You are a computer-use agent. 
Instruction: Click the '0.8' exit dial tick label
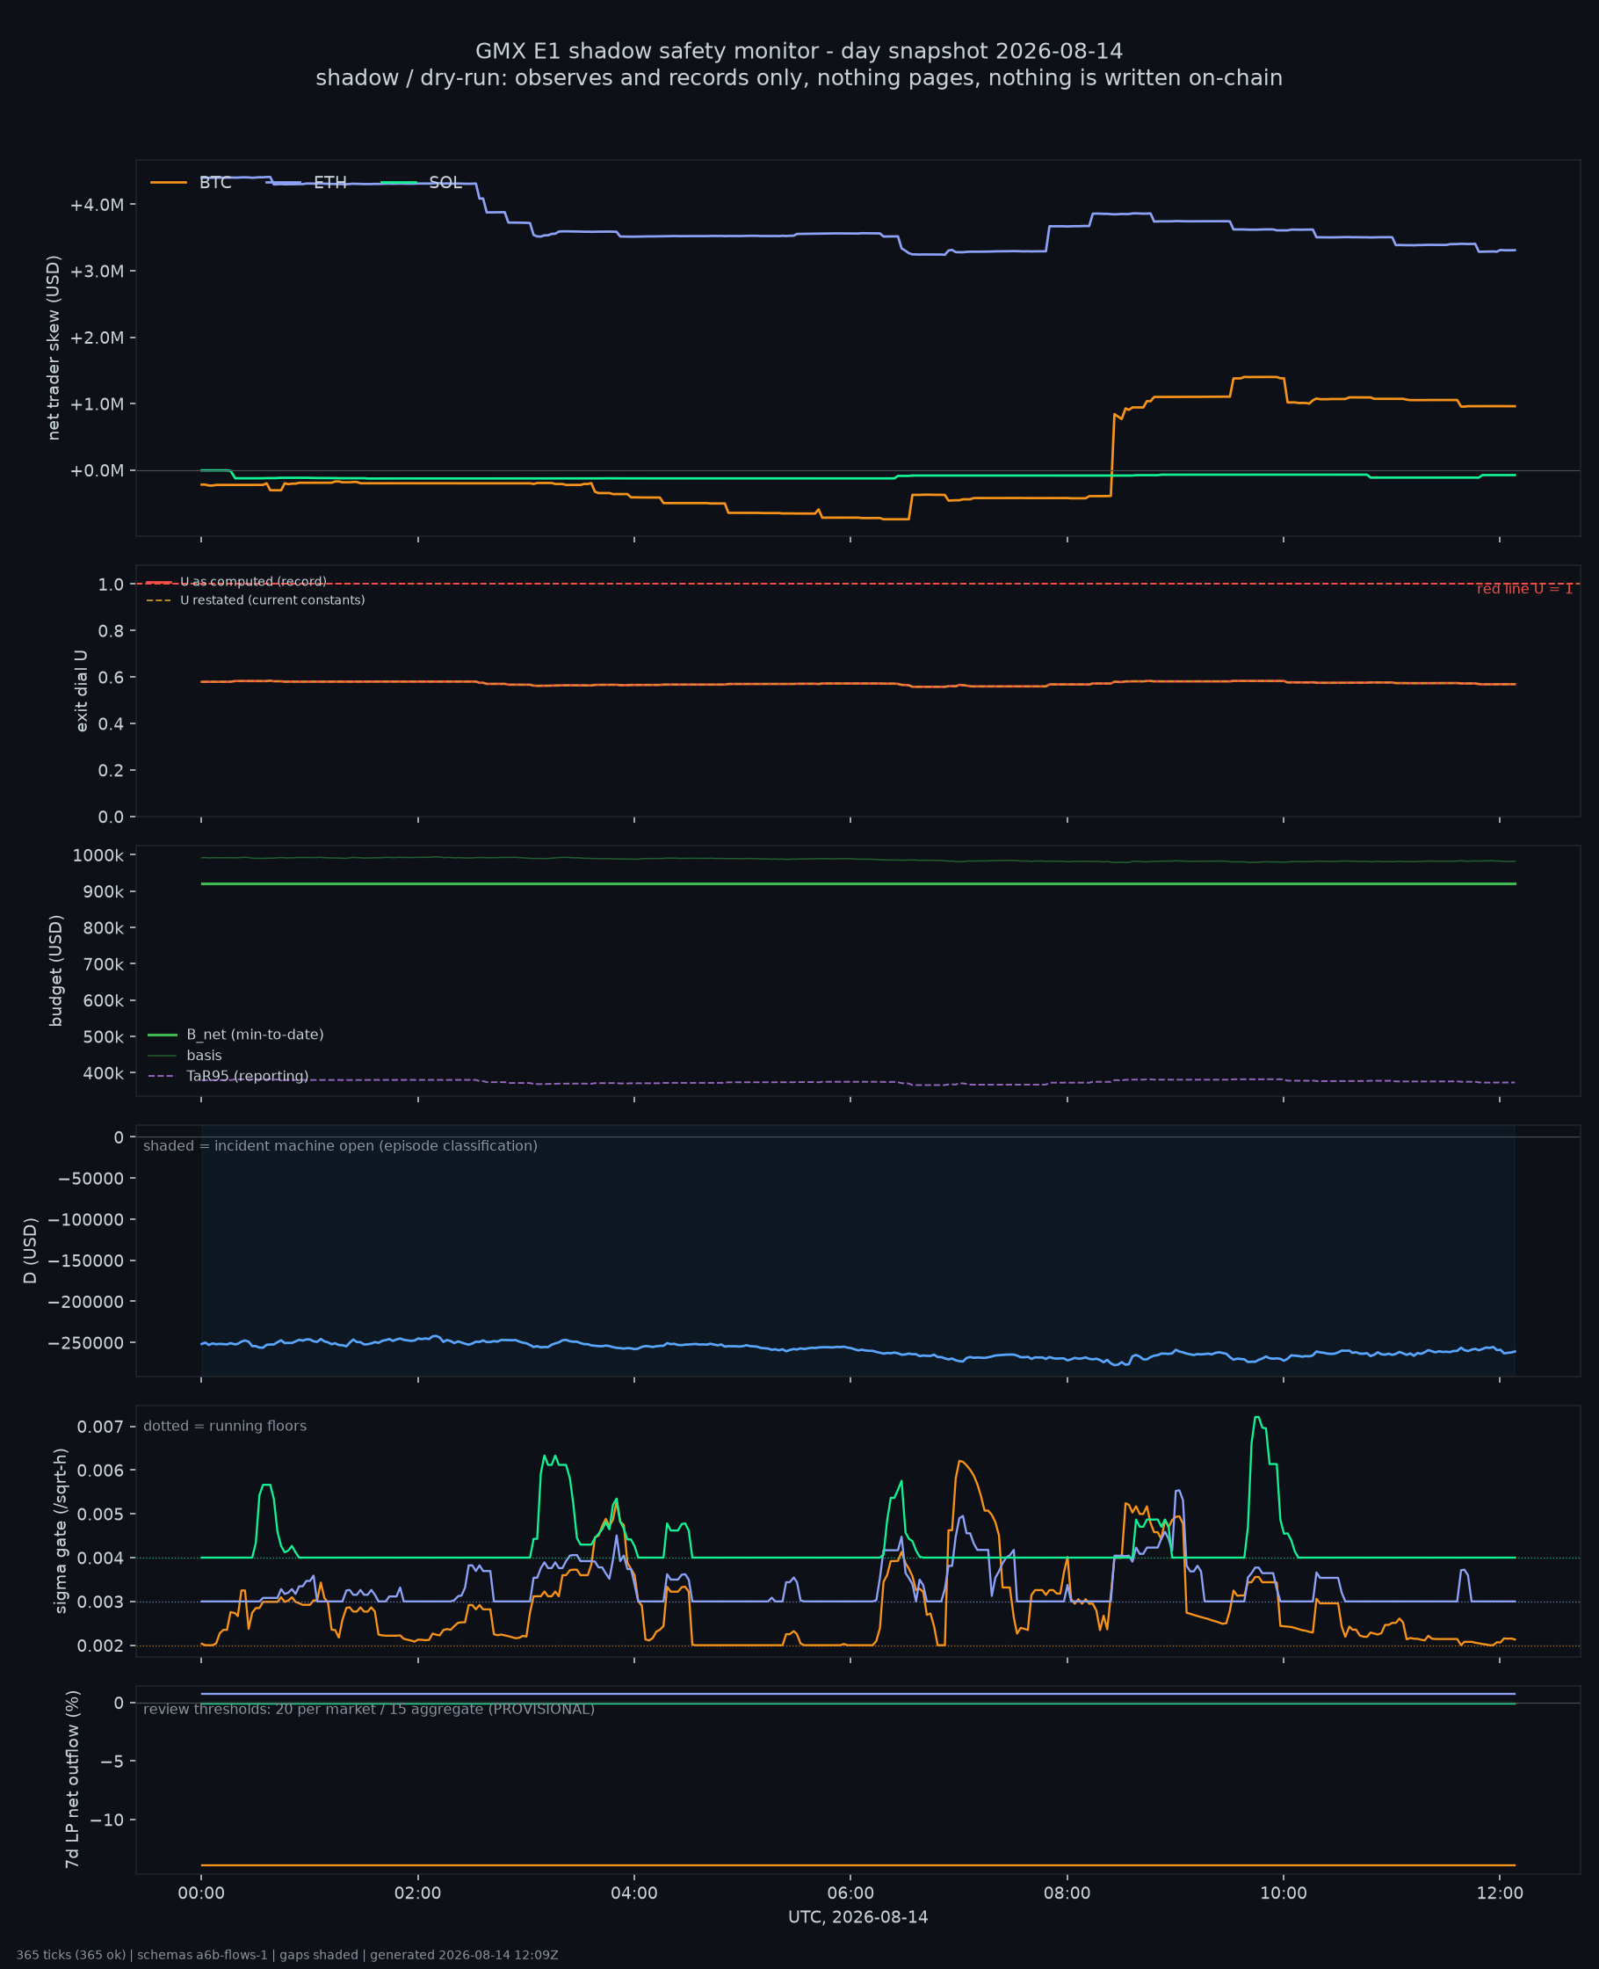[x=111, y=630]
